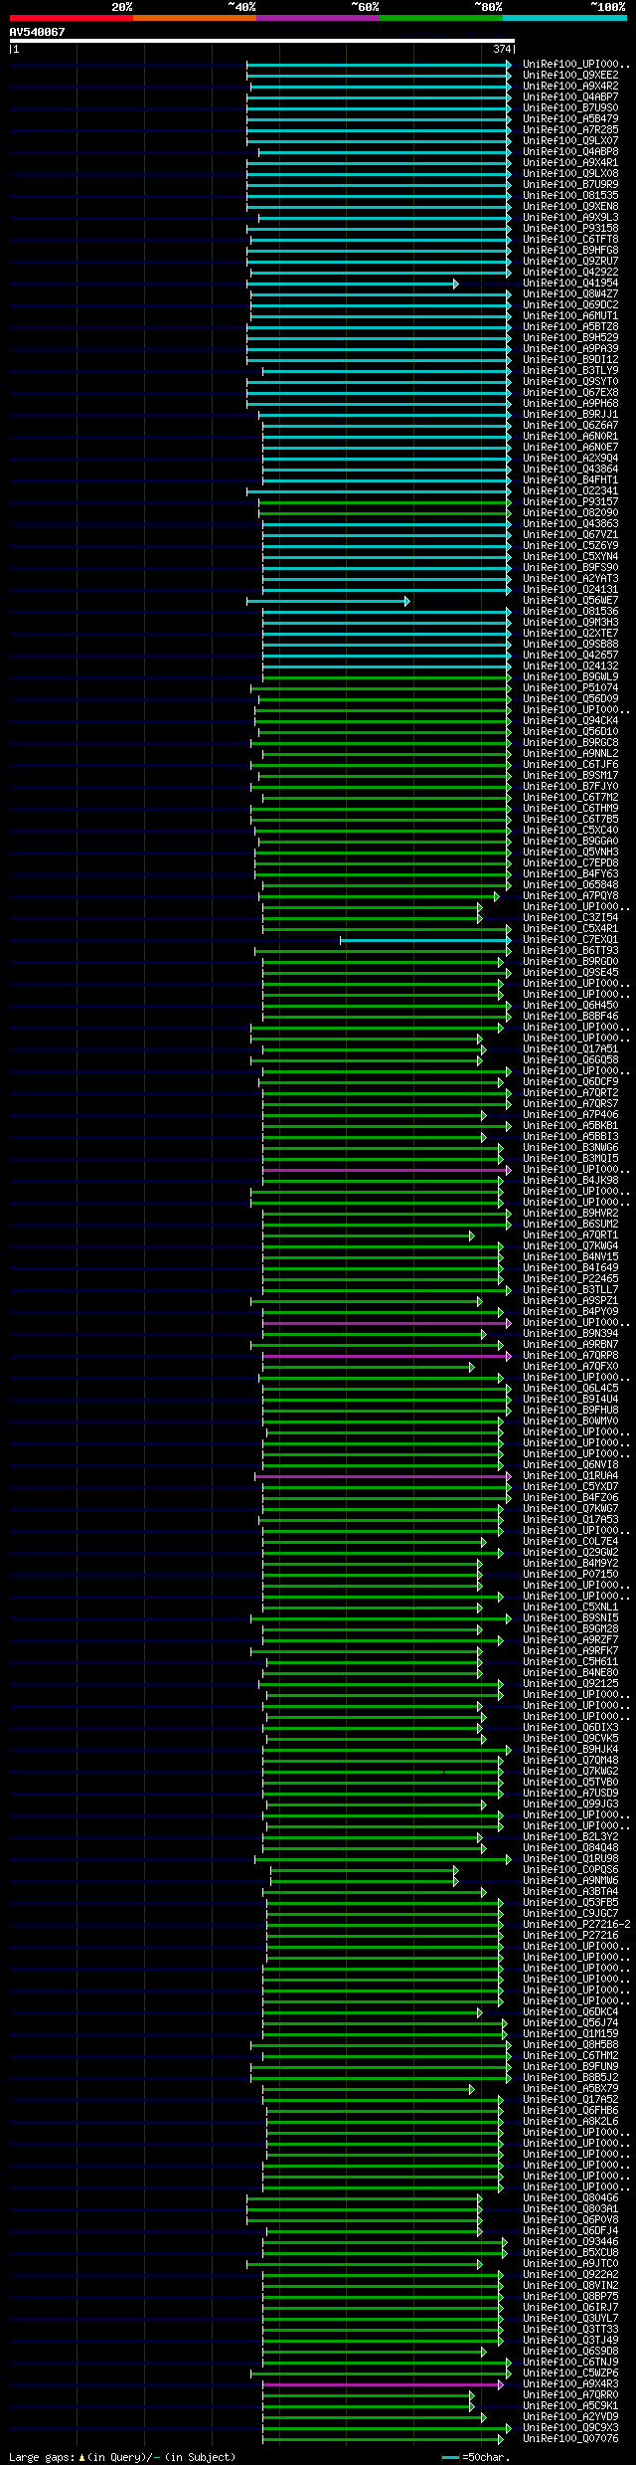
Task: Open hit UniRef100_B3TLY9
Action: 570,370
